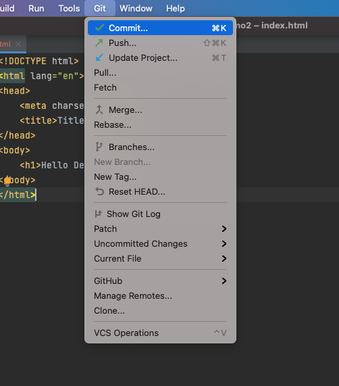339x386 pixels.
Task: Click the Merge fork icon
Action: 99,110
